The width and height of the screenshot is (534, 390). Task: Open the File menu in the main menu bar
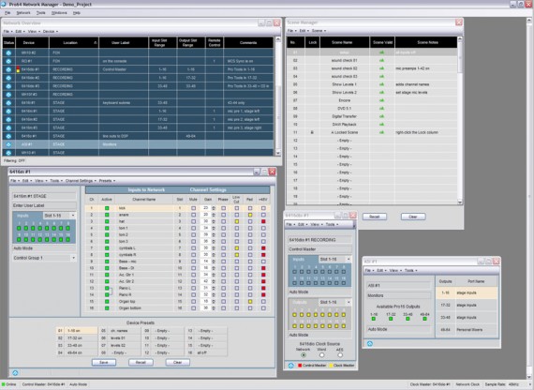click(7, 13)
